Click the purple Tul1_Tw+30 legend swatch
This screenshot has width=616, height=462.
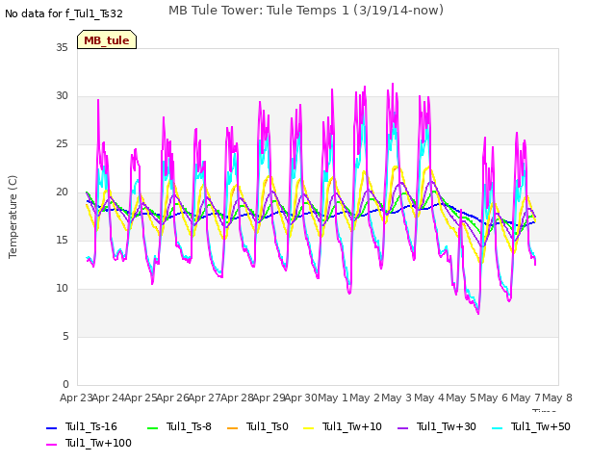point(402,427)
